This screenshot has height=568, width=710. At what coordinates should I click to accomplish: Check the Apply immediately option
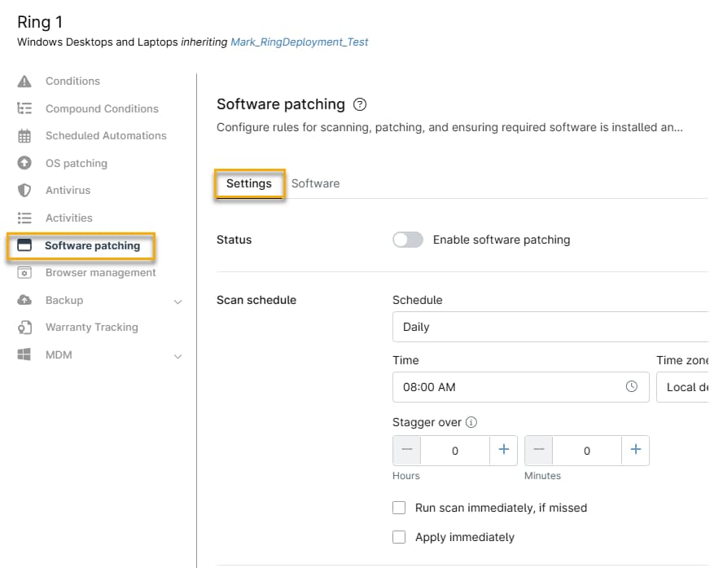(x=399, y=537)
